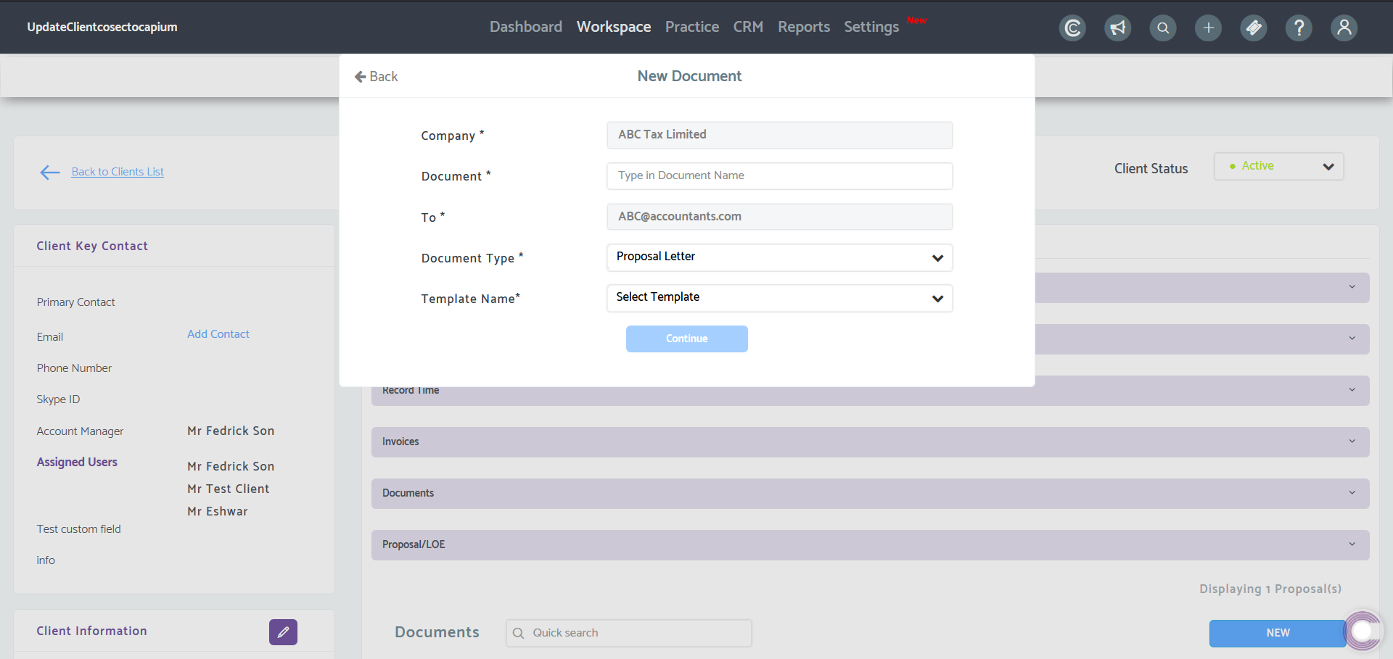Viewport: 1393px width, 659px height.
Task: Click the back arrow beside Back to Clients List
Action: (x=50, y=172)
